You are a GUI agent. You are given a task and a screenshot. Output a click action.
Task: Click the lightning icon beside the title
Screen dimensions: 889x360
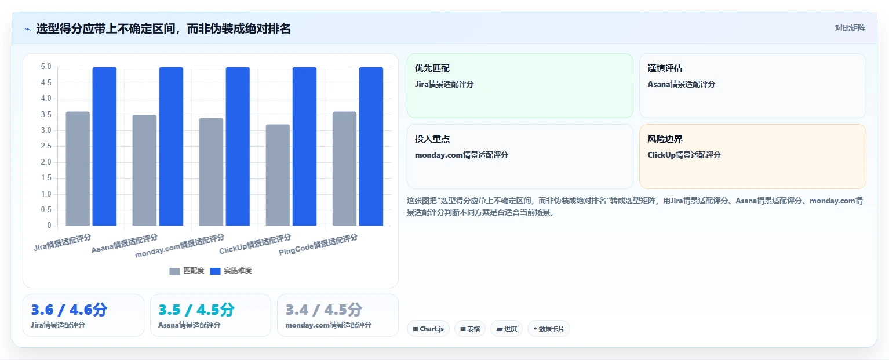(x=27, y=29)
